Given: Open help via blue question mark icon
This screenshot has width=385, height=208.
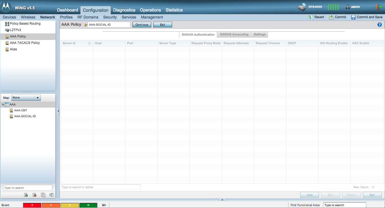Looking at the screenshot, I should (379, 25).
